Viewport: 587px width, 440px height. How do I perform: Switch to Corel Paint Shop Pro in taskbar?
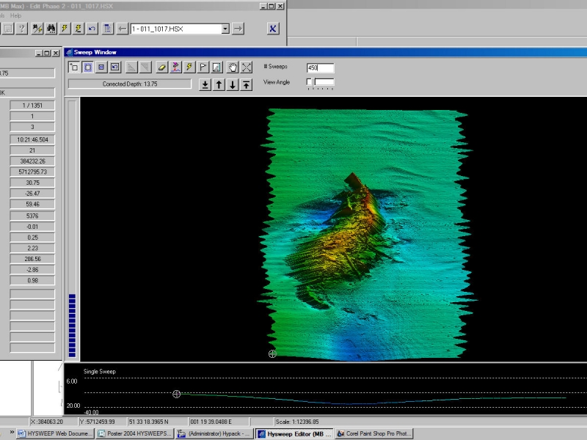(375, 433)
